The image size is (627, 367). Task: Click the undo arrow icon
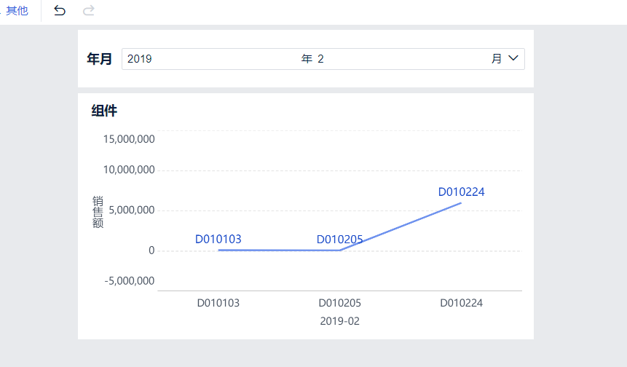click(60, 10)
